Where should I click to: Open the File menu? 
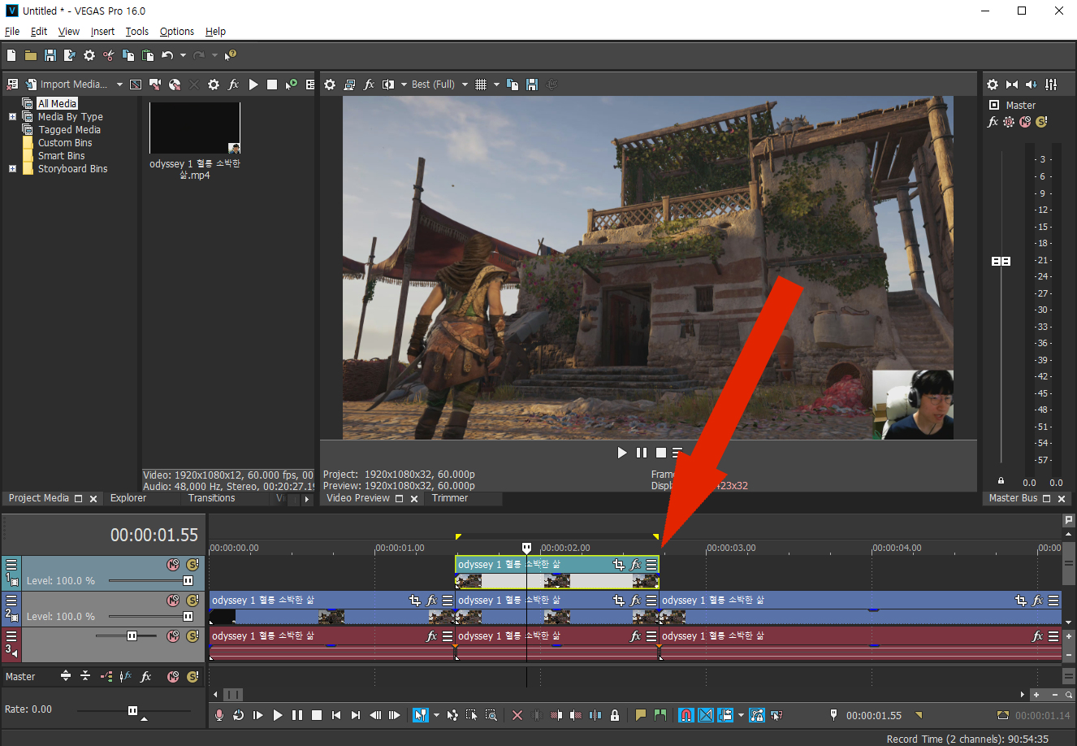click(12, 32)
